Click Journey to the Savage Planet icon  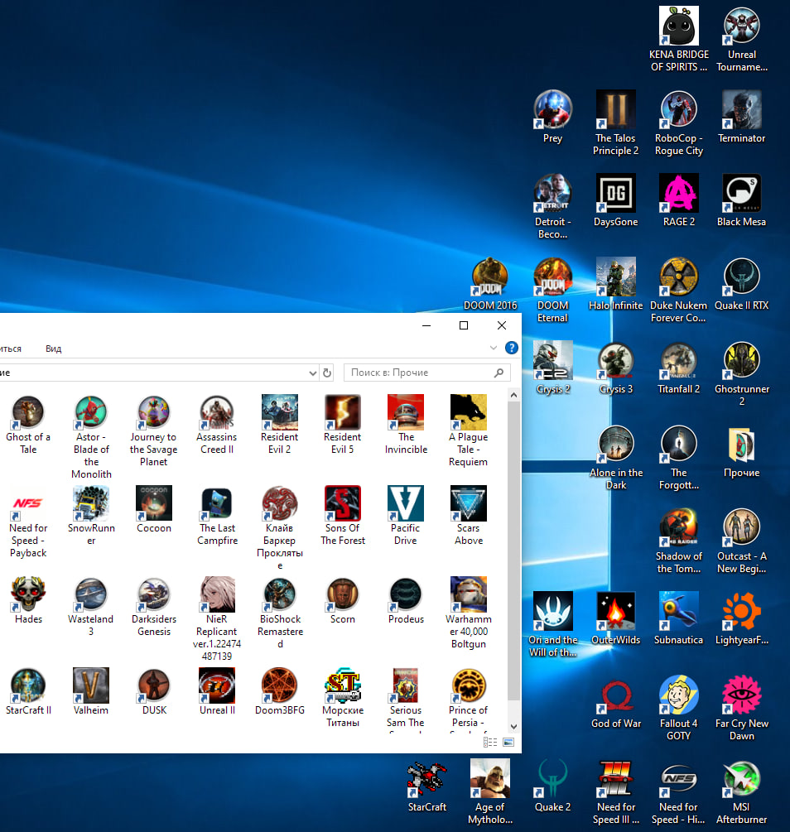click(154, 413)
